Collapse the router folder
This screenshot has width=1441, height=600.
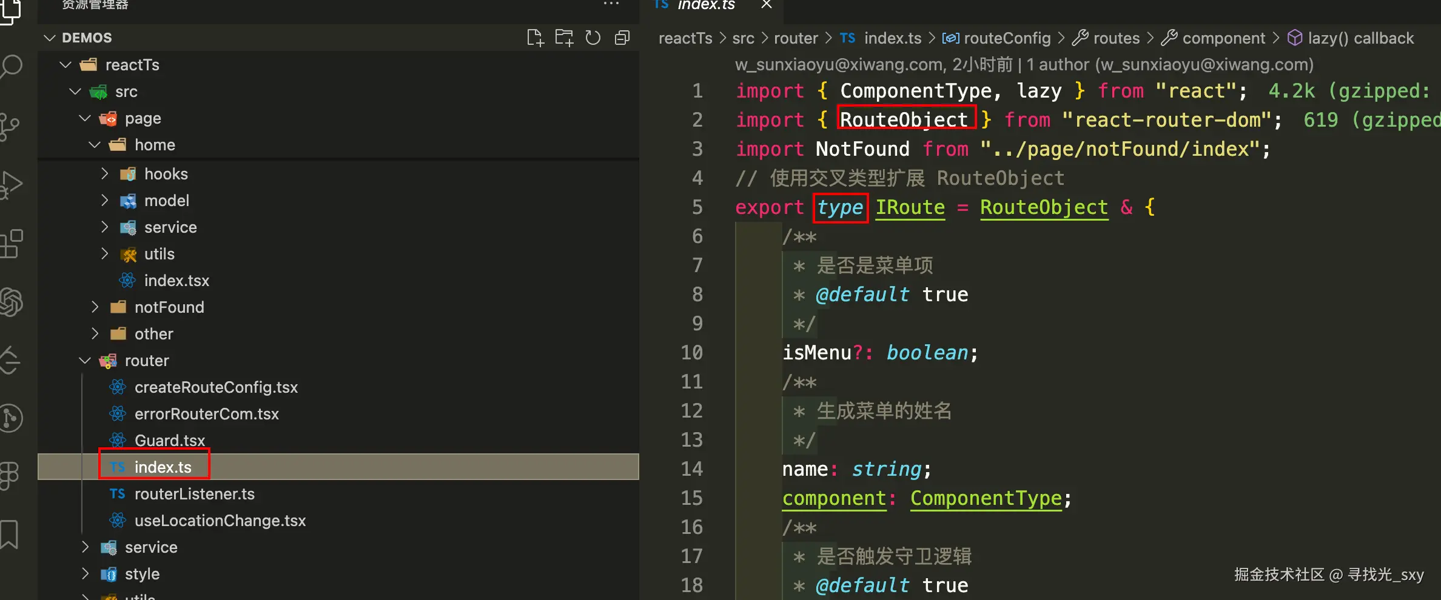pyautogui.click(x=85, y=361)
